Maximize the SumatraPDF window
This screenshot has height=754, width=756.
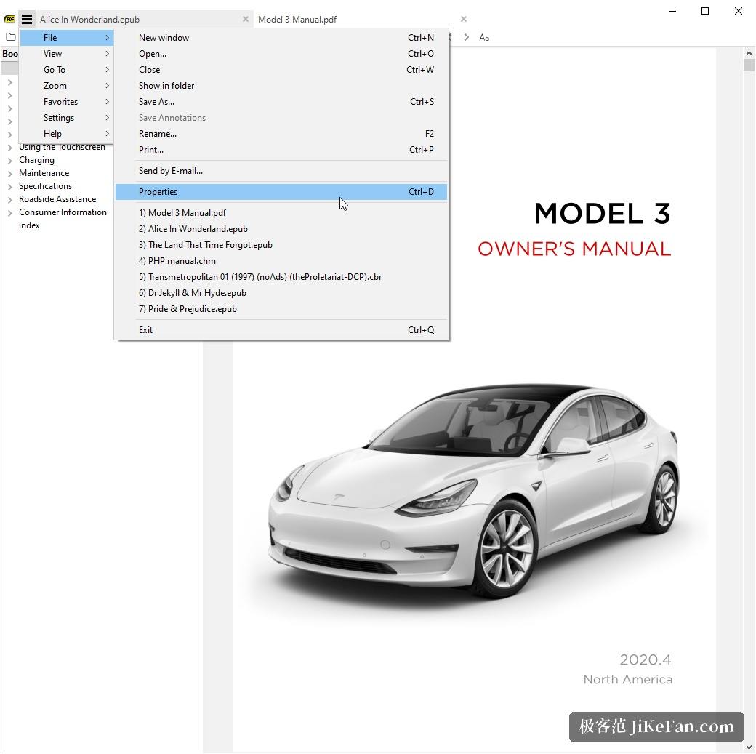[705, 11]
